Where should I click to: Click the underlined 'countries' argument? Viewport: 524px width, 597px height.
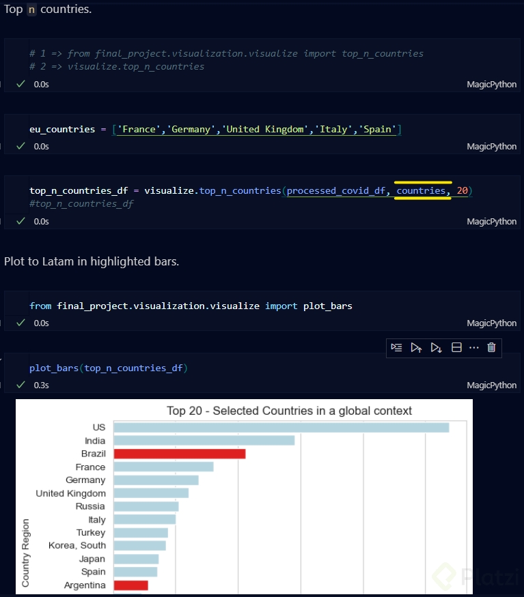point(421,191)
